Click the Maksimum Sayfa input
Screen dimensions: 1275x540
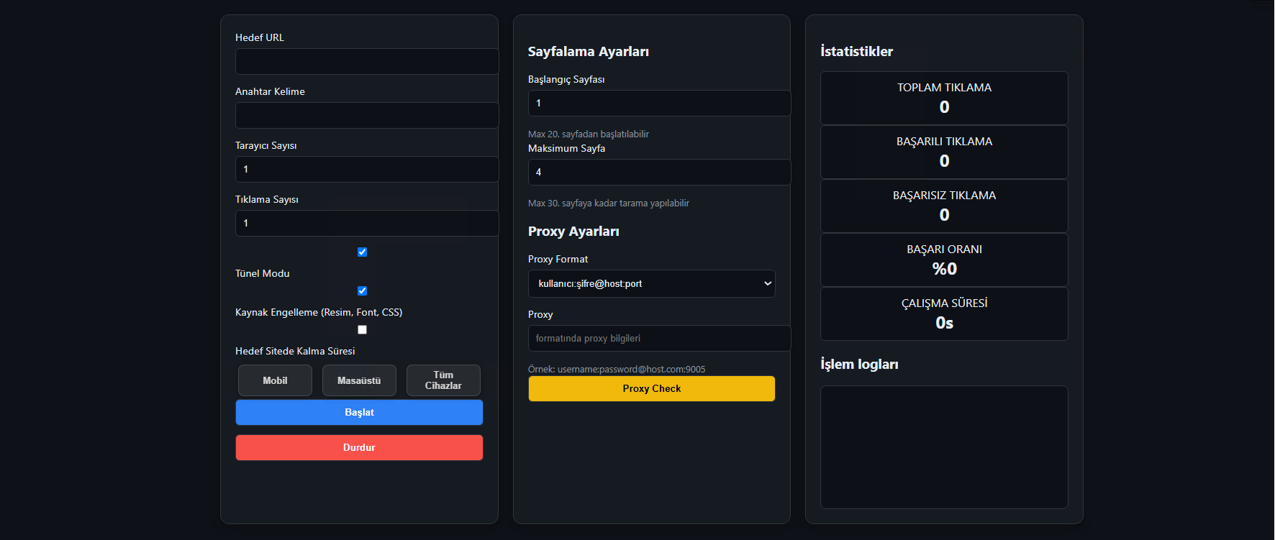coord(659,172)
